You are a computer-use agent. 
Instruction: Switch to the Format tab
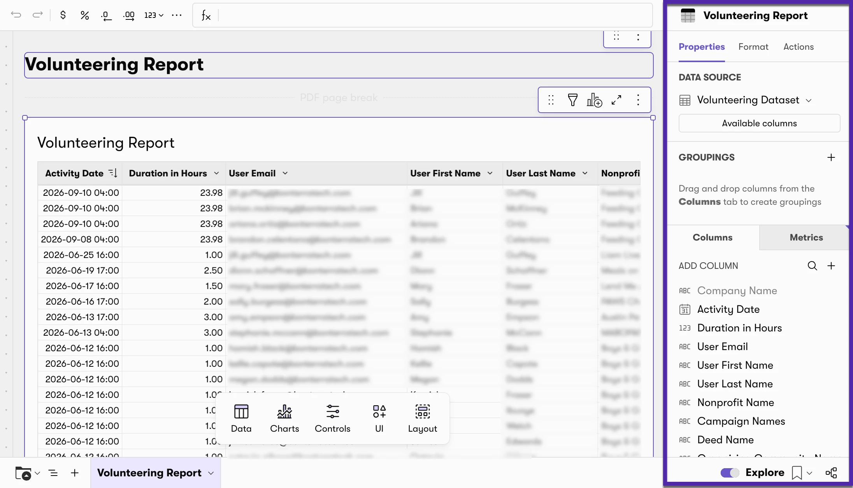coord(753,47)
